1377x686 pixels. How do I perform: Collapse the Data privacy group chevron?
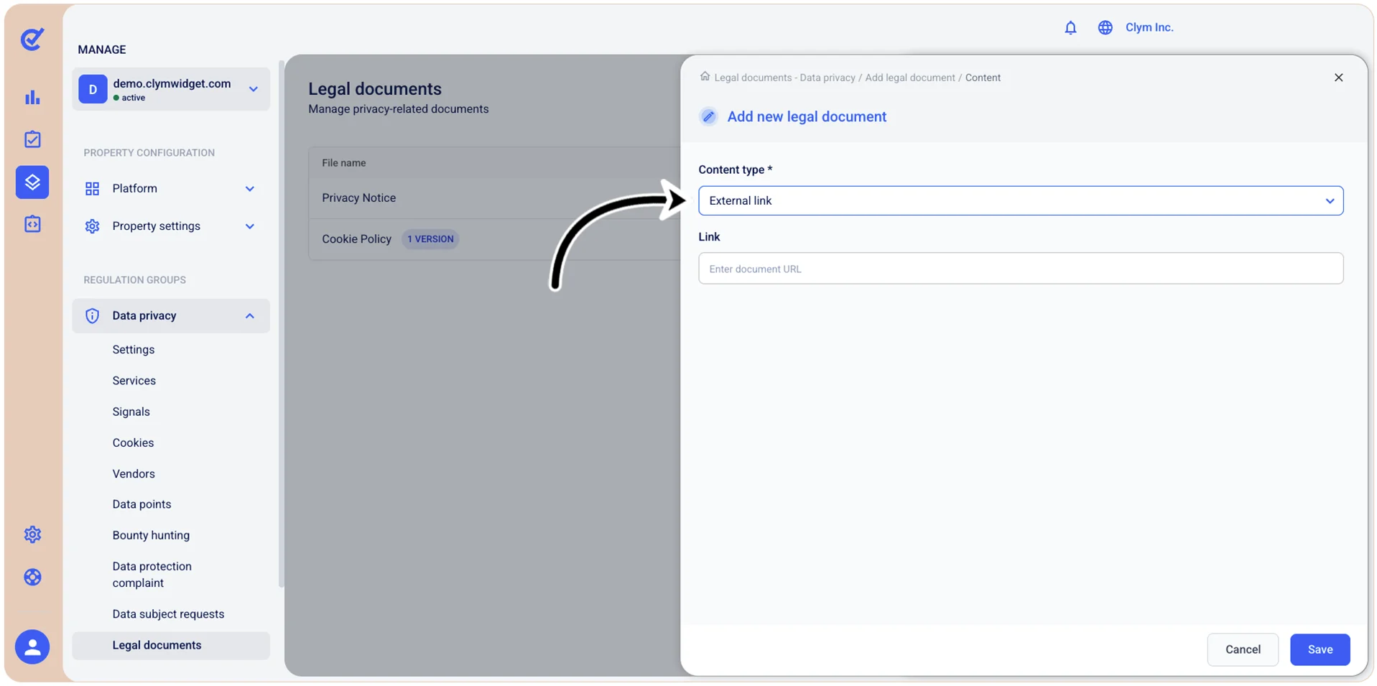pyautogui.click(x=250, y=316)
